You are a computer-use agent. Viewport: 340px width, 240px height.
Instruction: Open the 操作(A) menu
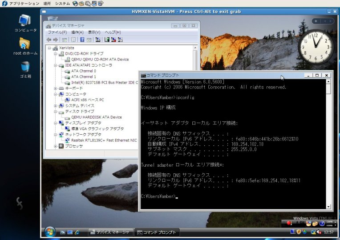click(x=77, y=32)
